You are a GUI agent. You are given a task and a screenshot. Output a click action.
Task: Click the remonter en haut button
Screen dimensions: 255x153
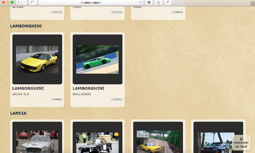(241, 143)
